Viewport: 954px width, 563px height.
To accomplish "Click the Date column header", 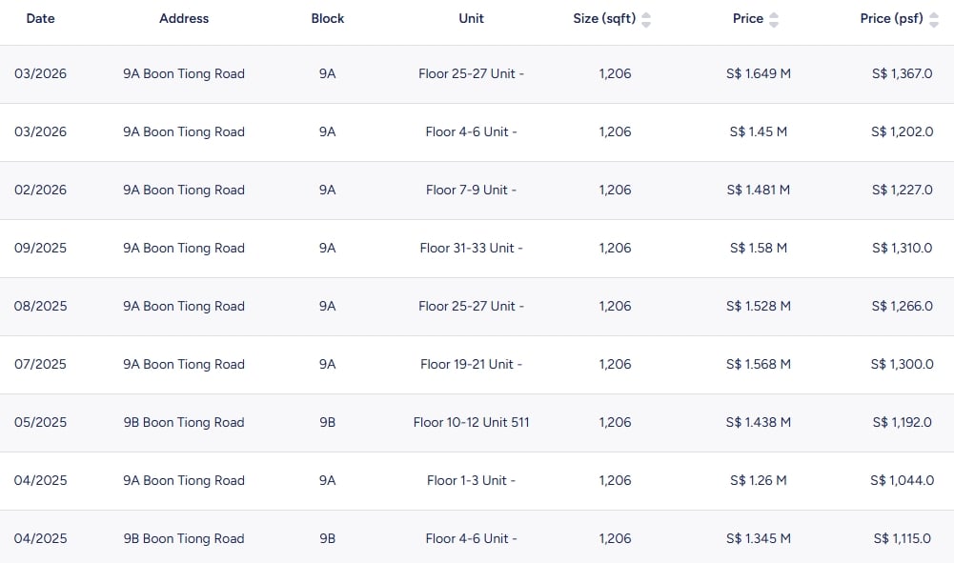I will 40,18.
